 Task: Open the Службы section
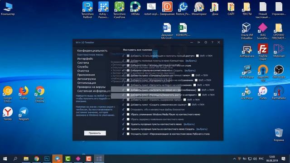[82, 67]
